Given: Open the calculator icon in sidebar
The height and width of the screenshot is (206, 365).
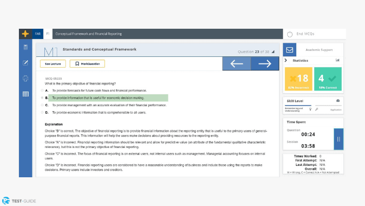Looking at the screenshot, I should (x=25, y=47).
